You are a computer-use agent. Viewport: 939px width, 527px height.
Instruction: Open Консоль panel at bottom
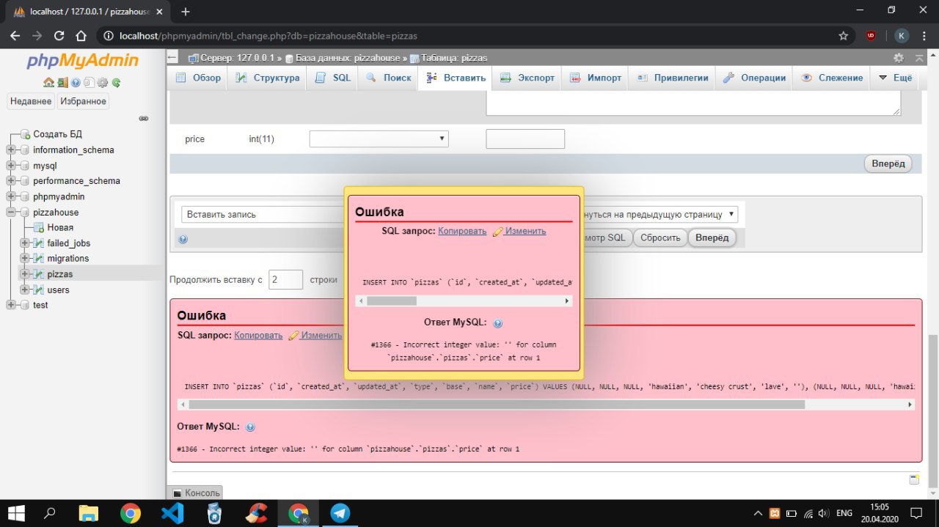195,493
